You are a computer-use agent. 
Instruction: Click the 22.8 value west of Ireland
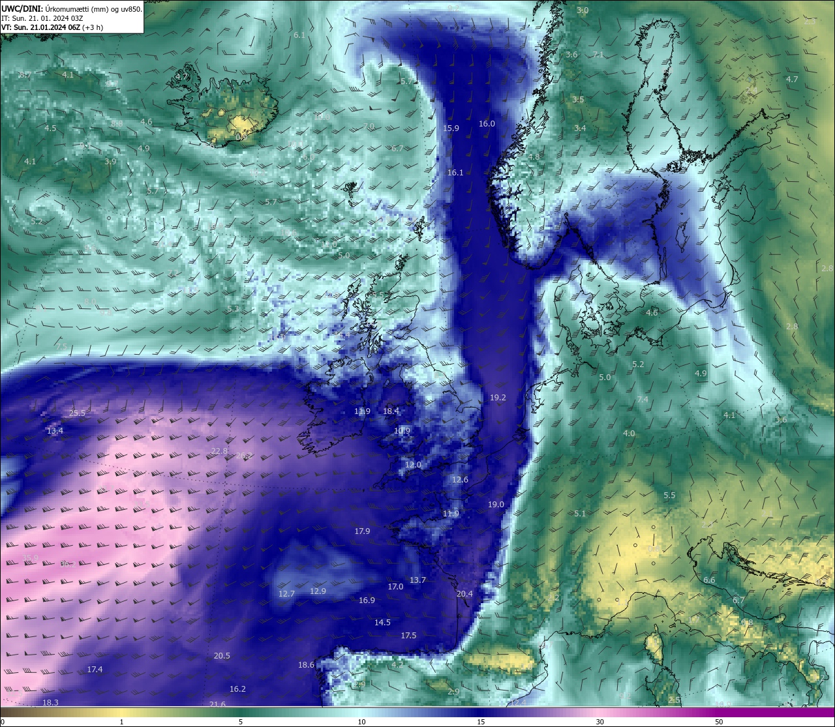219,451
